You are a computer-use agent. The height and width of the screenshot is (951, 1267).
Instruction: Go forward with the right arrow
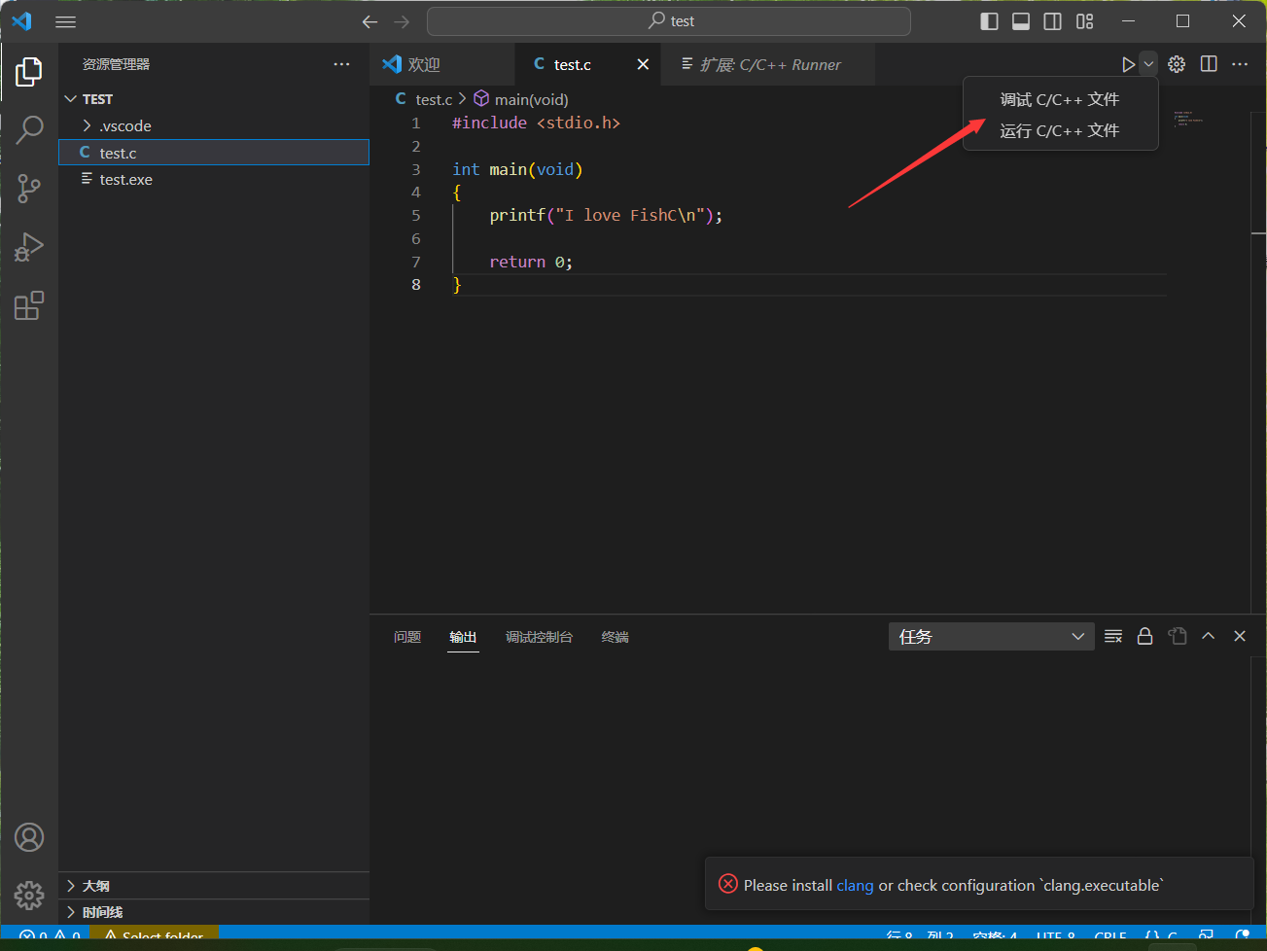point(402,21)
